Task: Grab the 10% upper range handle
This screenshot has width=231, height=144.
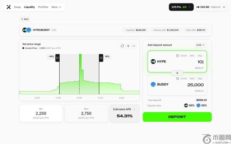Action: pos(101,58)
